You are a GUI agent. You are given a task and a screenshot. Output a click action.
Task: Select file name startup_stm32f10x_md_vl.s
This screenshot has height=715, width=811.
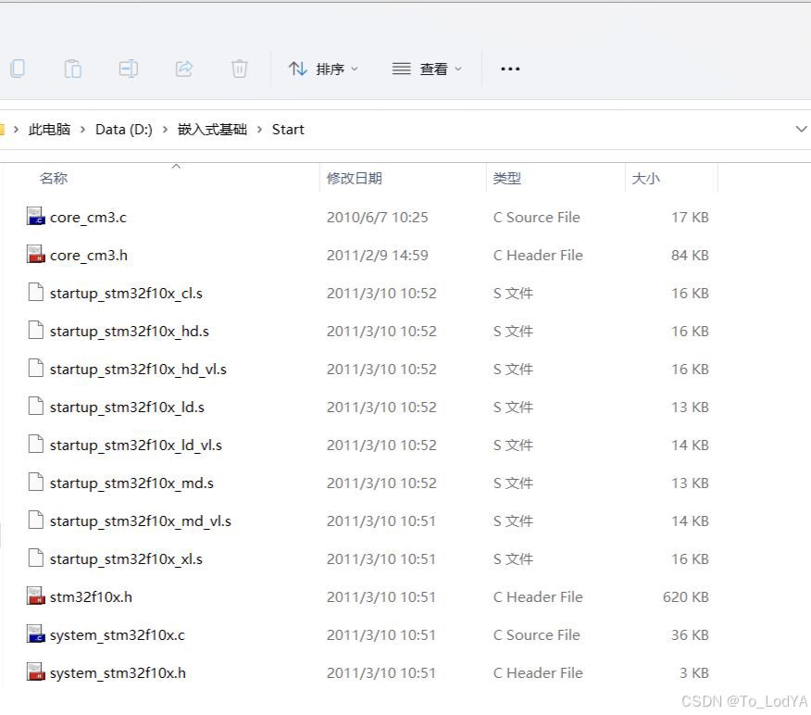[x=141, y=521]
